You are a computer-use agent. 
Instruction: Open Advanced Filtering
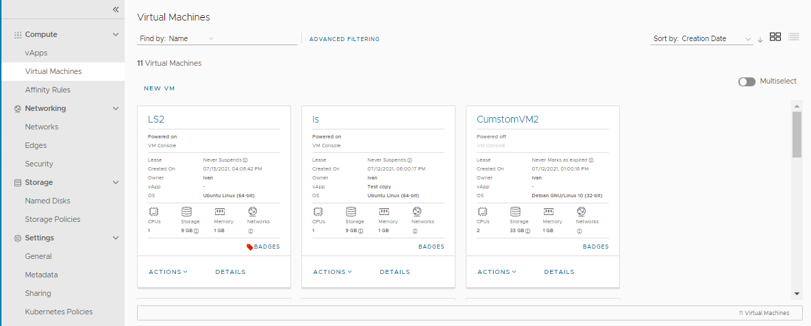344,39
